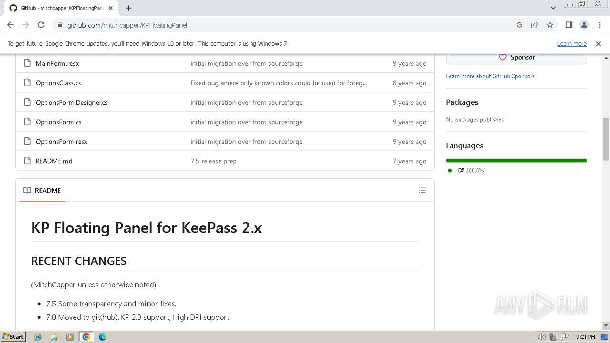Image resolution: width=610 pixels, height=343 pixels.
Task: Open Microsoft Edge from taskbar
Action: coord(102,337)
